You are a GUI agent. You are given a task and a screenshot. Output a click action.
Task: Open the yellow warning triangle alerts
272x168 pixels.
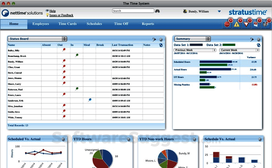click(x=236, y=24)
